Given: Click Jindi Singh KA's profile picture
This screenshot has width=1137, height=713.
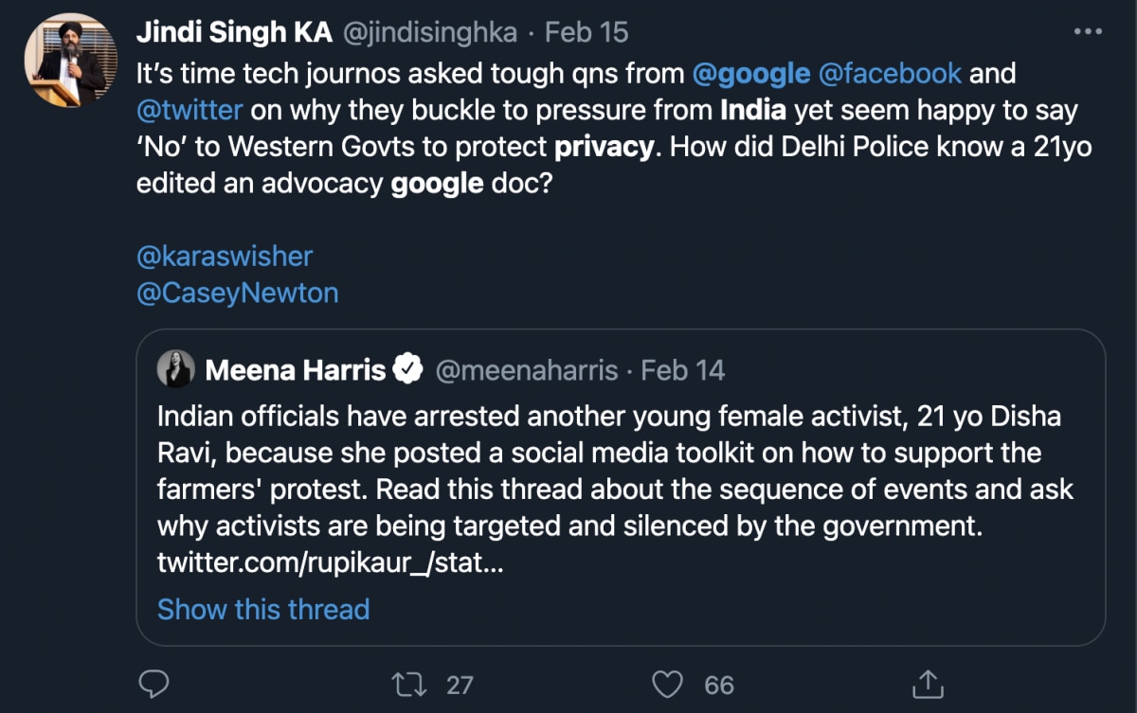Looking at the screenshot, I should point(65,60).
